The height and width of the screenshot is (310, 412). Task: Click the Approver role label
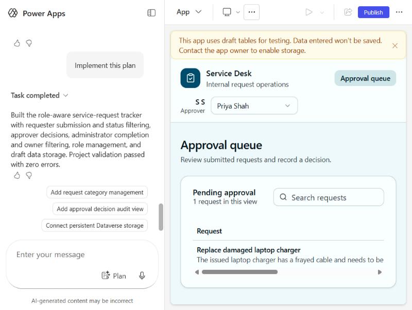pyautogui.click(x=193, y=111)
